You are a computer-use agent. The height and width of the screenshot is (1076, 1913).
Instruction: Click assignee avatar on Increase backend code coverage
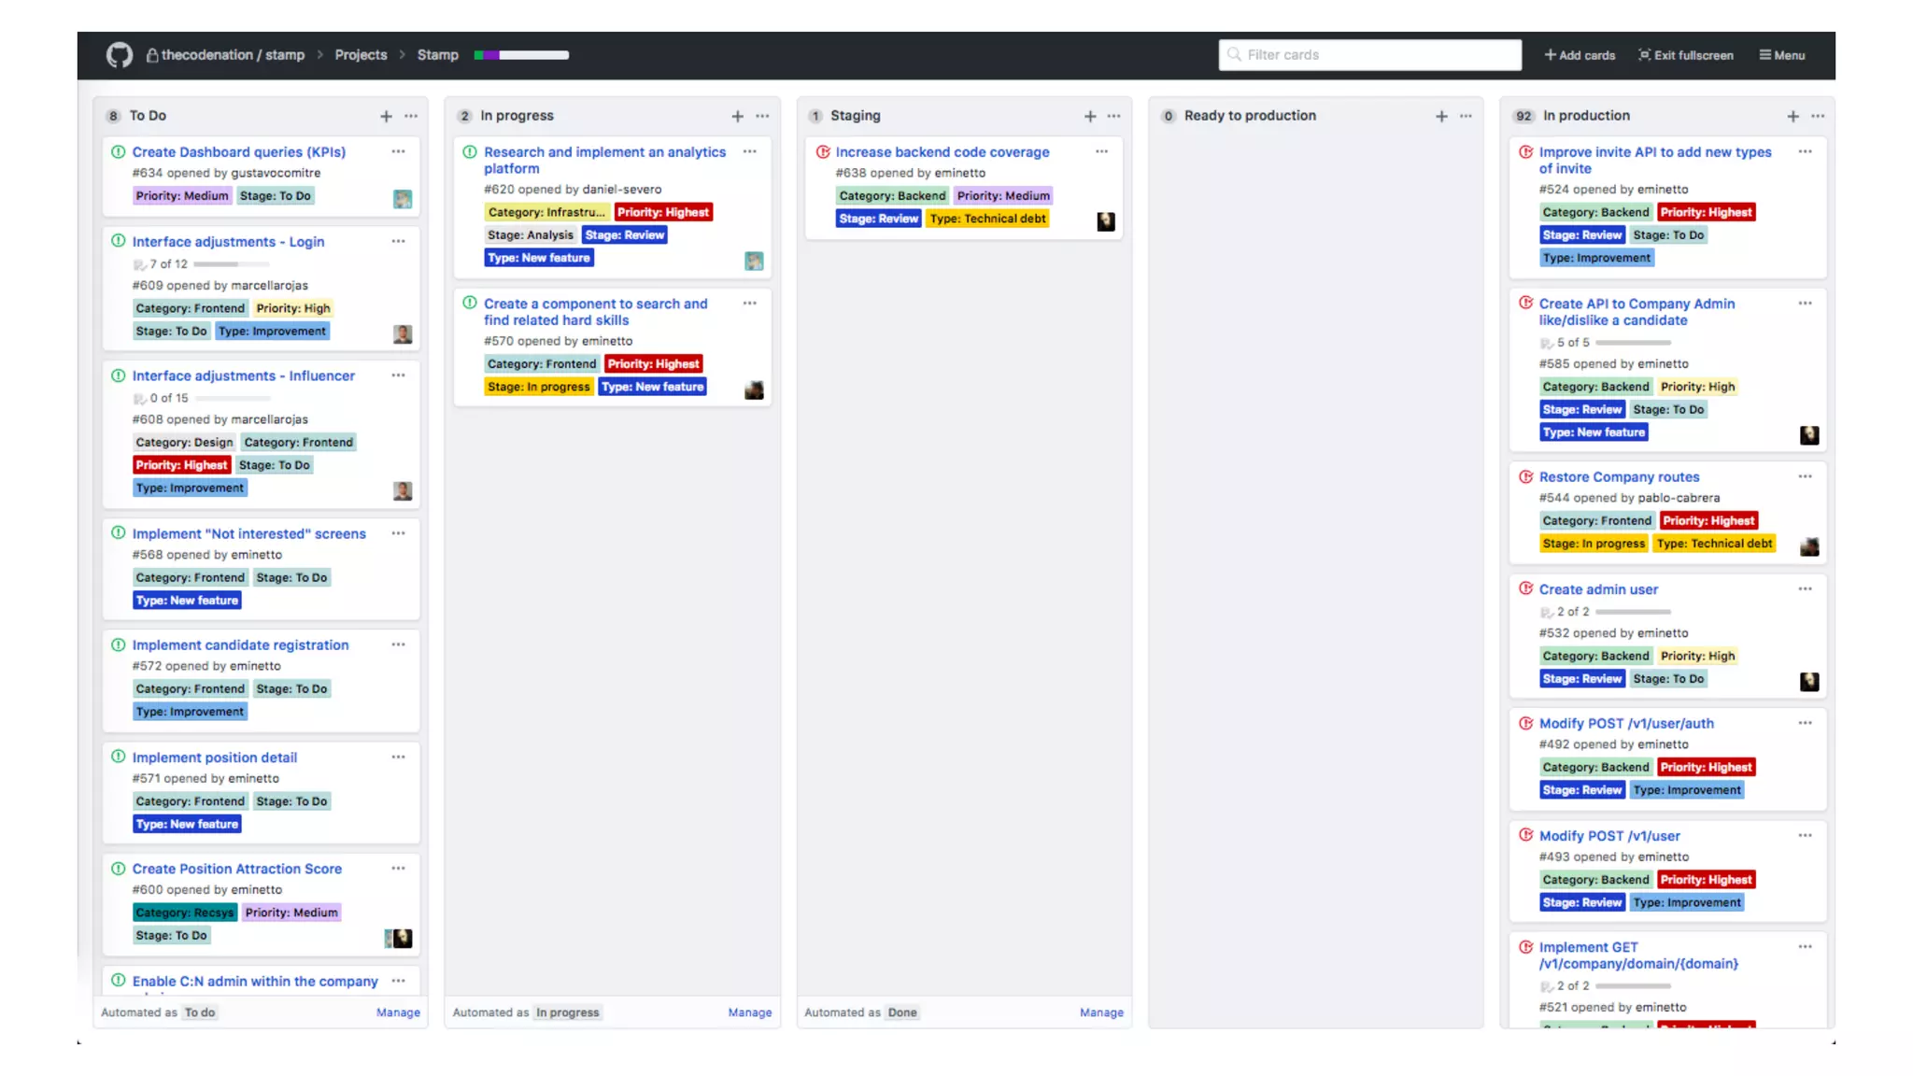point(1105,221)
